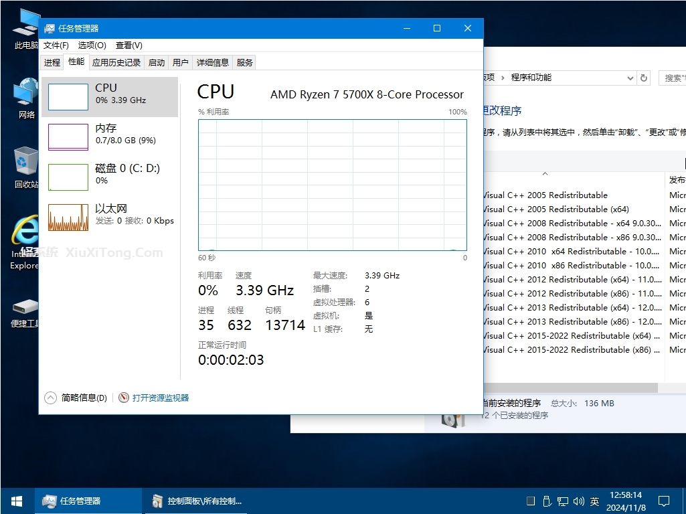Image resolution: width=686 pixels, height=514 pixels.
Task: Select the 以太网 network graph item
Action: coord(110,218)
